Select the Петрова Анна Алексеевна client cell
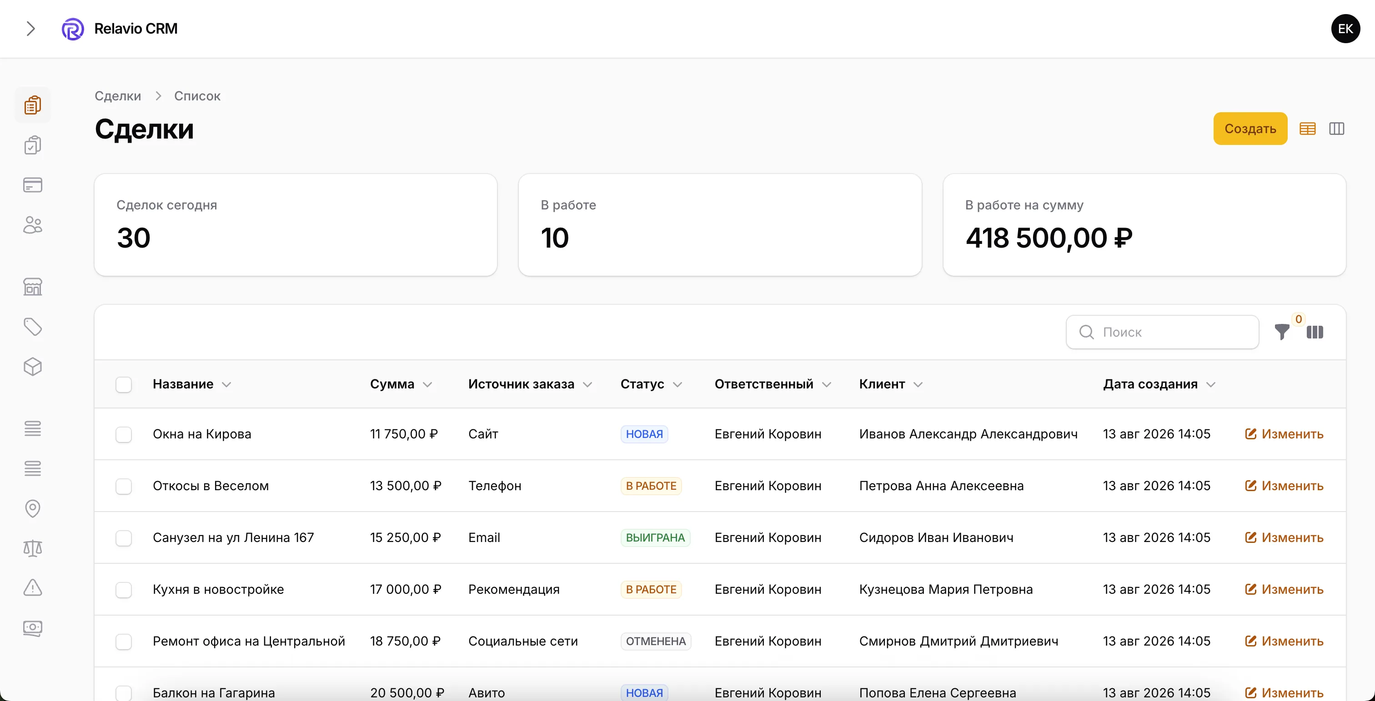The height and width of the screenshot is (701, 1375). (x=941, y=486)
